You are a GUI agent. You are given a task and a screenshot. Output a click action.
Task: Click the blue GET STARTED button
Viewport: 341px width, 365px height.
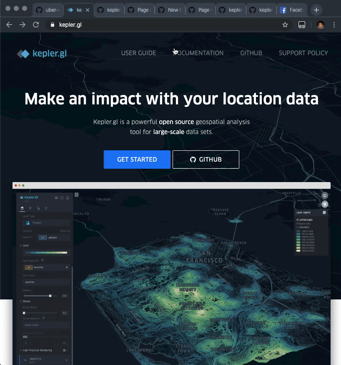(137, 160)
